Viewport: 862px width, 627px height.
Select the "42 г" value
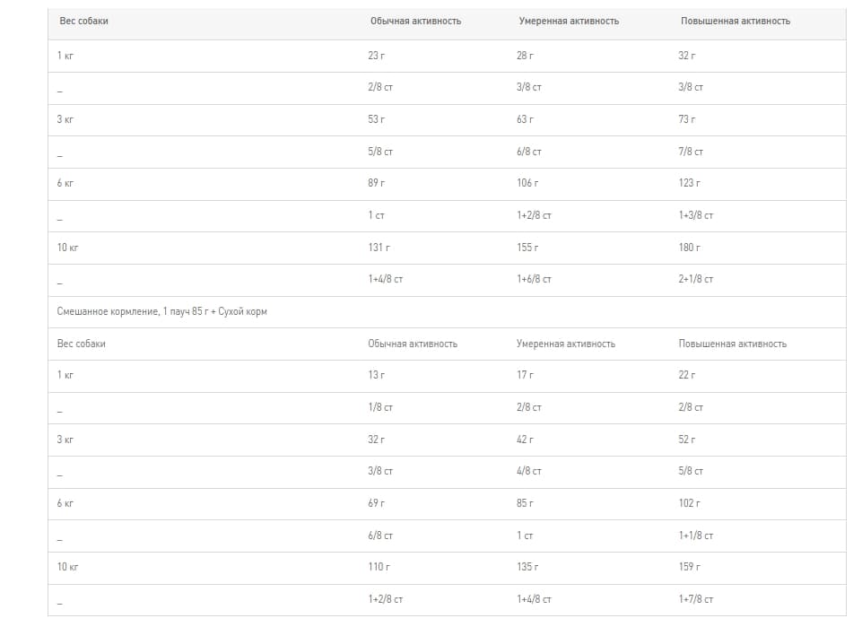point(525,440)
